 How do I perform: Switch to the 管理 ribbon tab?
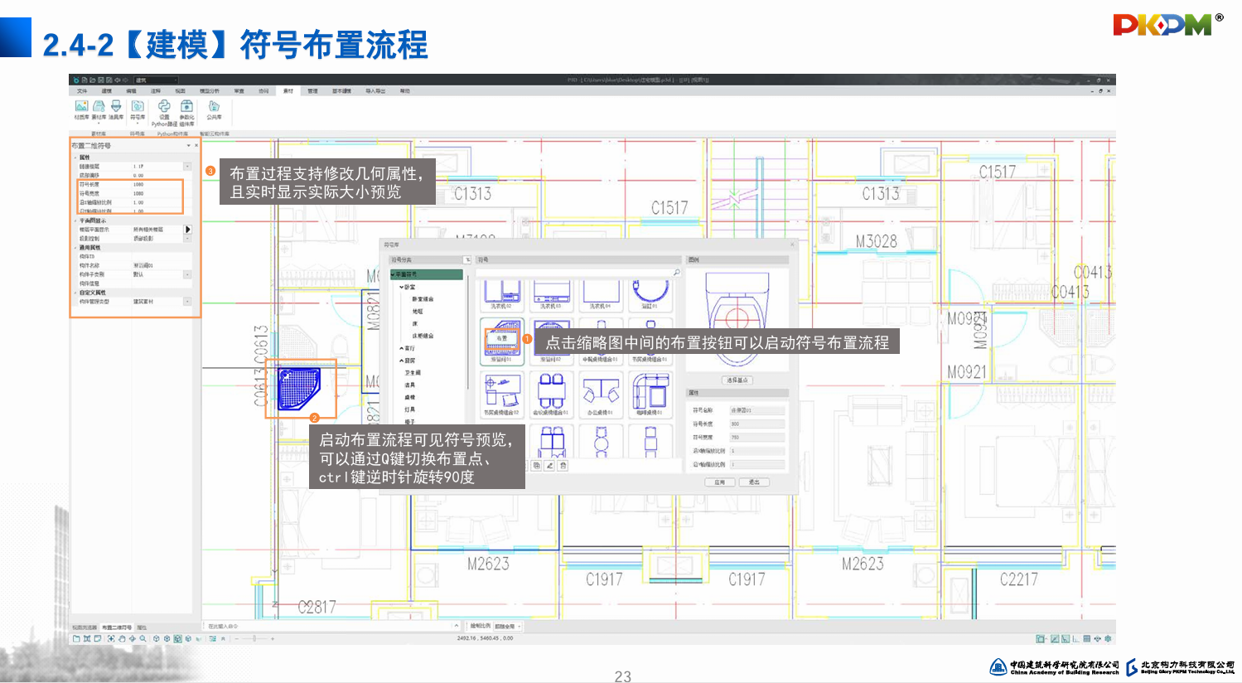[312, 91]
